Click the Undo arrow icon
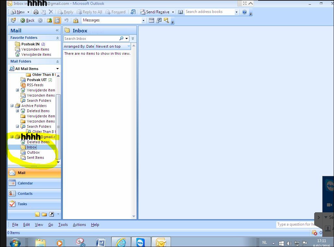Viewport: 334px width, 247px height. coord(66,20)
